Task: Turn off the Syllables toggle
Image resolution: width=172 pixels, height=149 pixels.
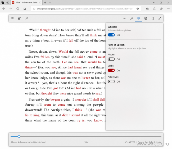Action: click(x=111, y=35)
